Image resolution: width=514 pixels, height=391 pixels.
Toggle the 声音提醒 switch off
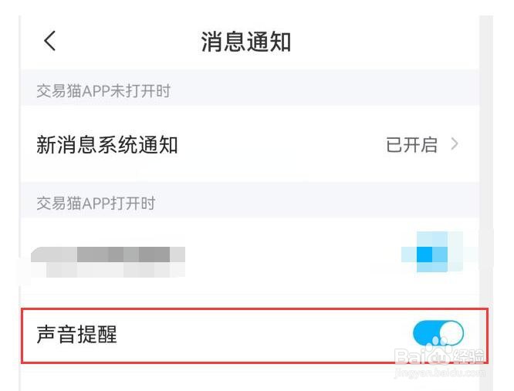(438, 333)
